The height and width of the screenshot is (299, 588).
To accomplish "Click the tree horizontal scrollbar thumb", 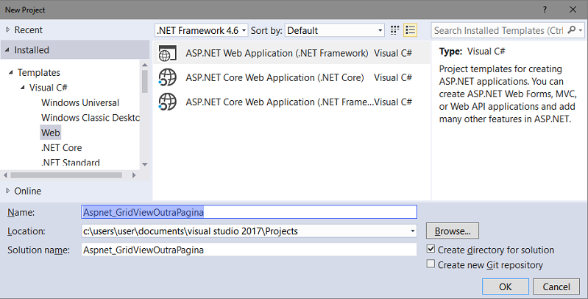I will coord(66,175).
